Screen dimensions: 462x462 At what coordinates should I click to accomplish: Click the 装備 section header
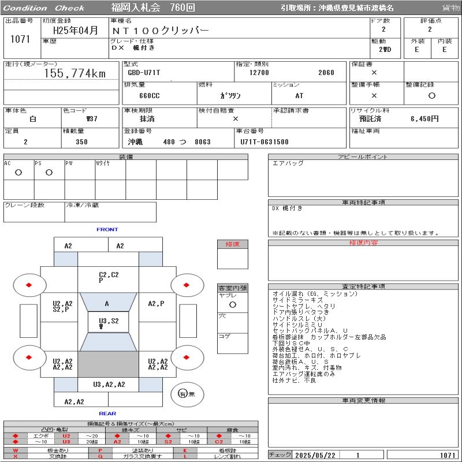point(126,157)
